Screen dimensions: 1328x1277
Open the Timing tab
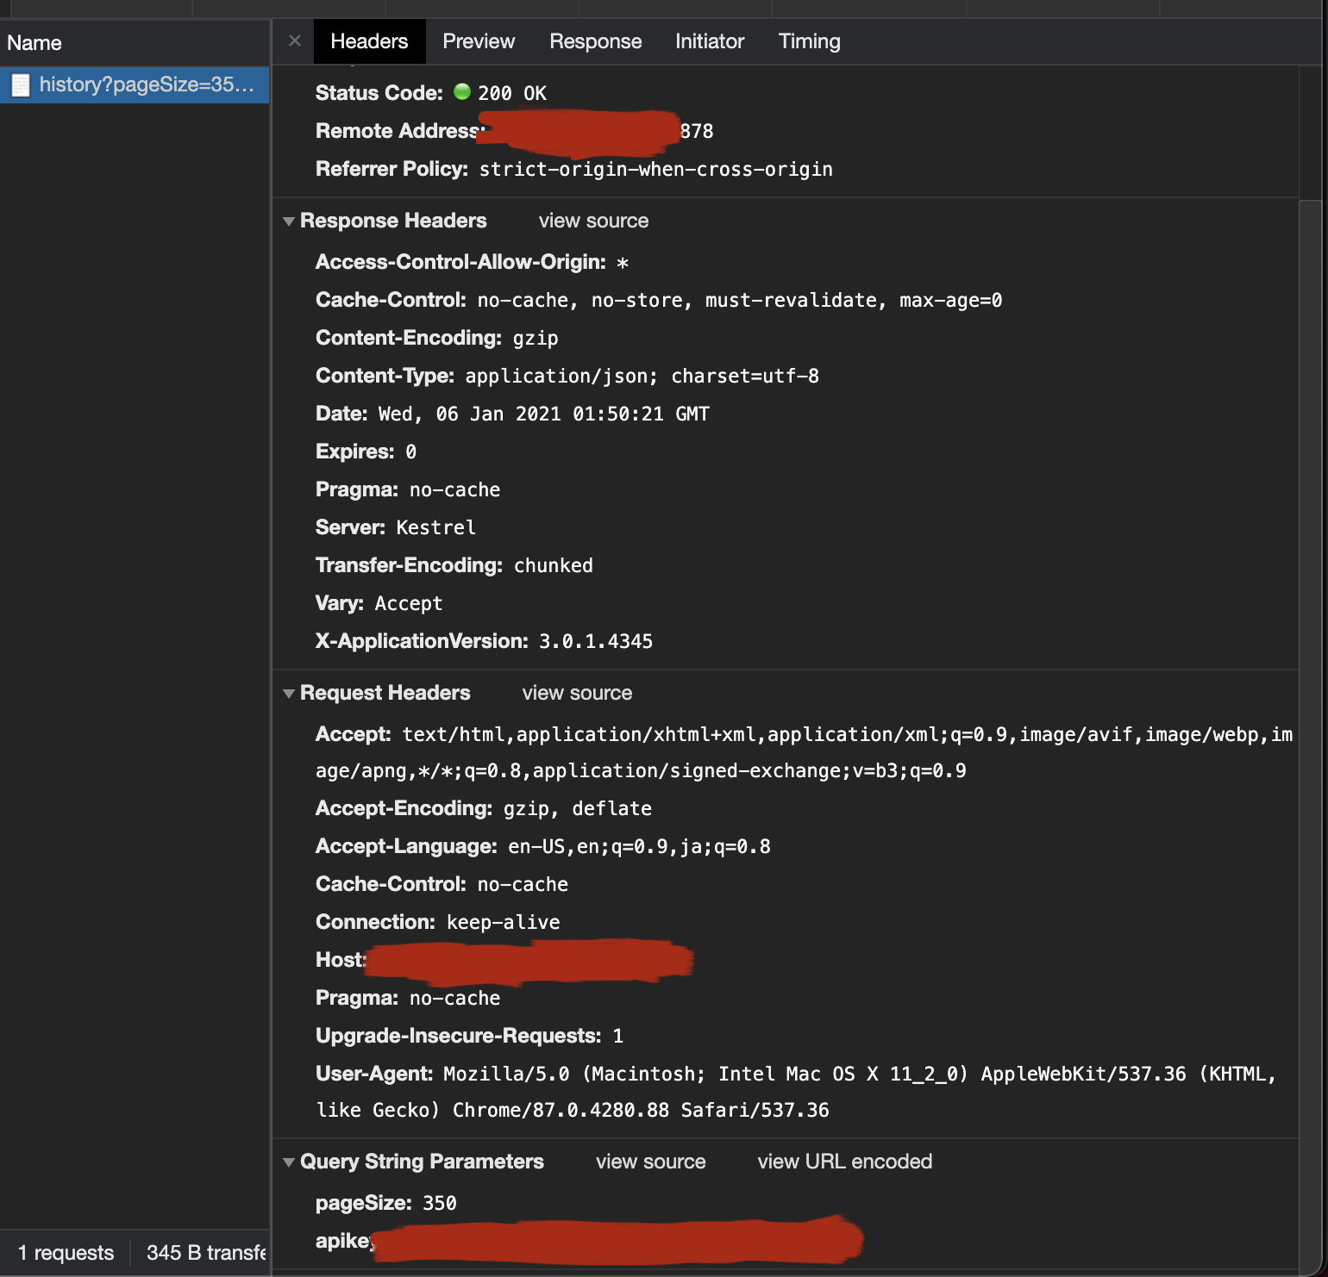(x=809, y=40)
